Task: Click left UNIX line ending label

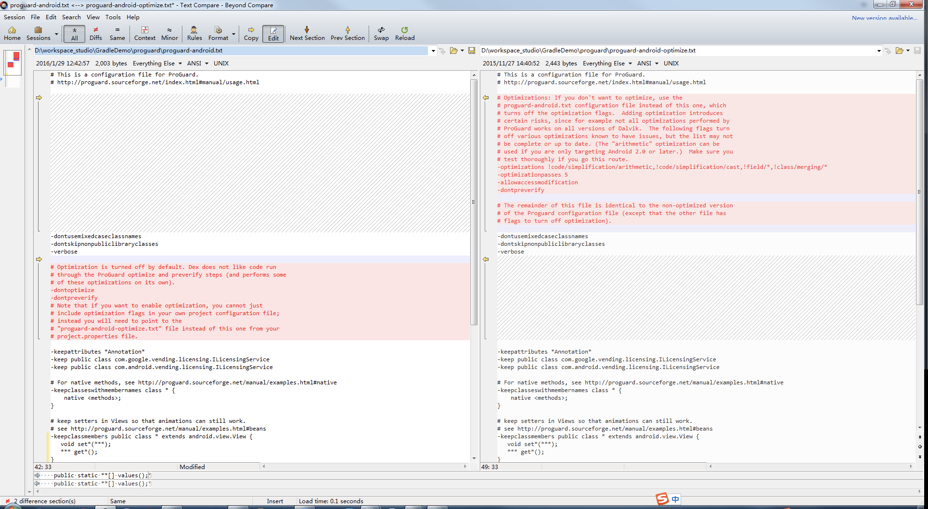Action: pyautogui.click(x=221, y=64)
